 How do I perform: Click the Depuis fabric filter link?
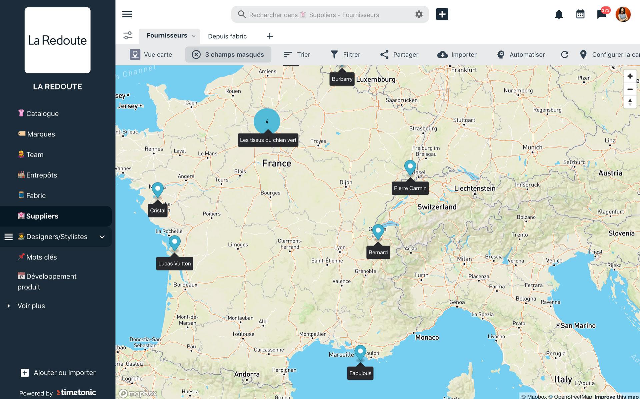click(x=227, y=36)
